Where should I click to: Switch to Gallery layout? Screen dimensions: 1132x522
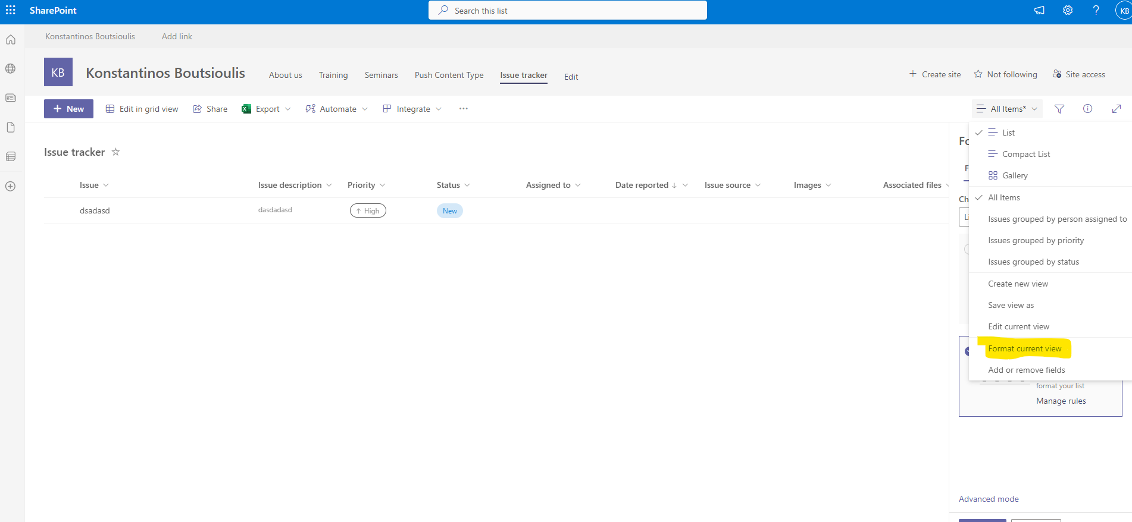pyautogui.click(x=1050, y=175)
